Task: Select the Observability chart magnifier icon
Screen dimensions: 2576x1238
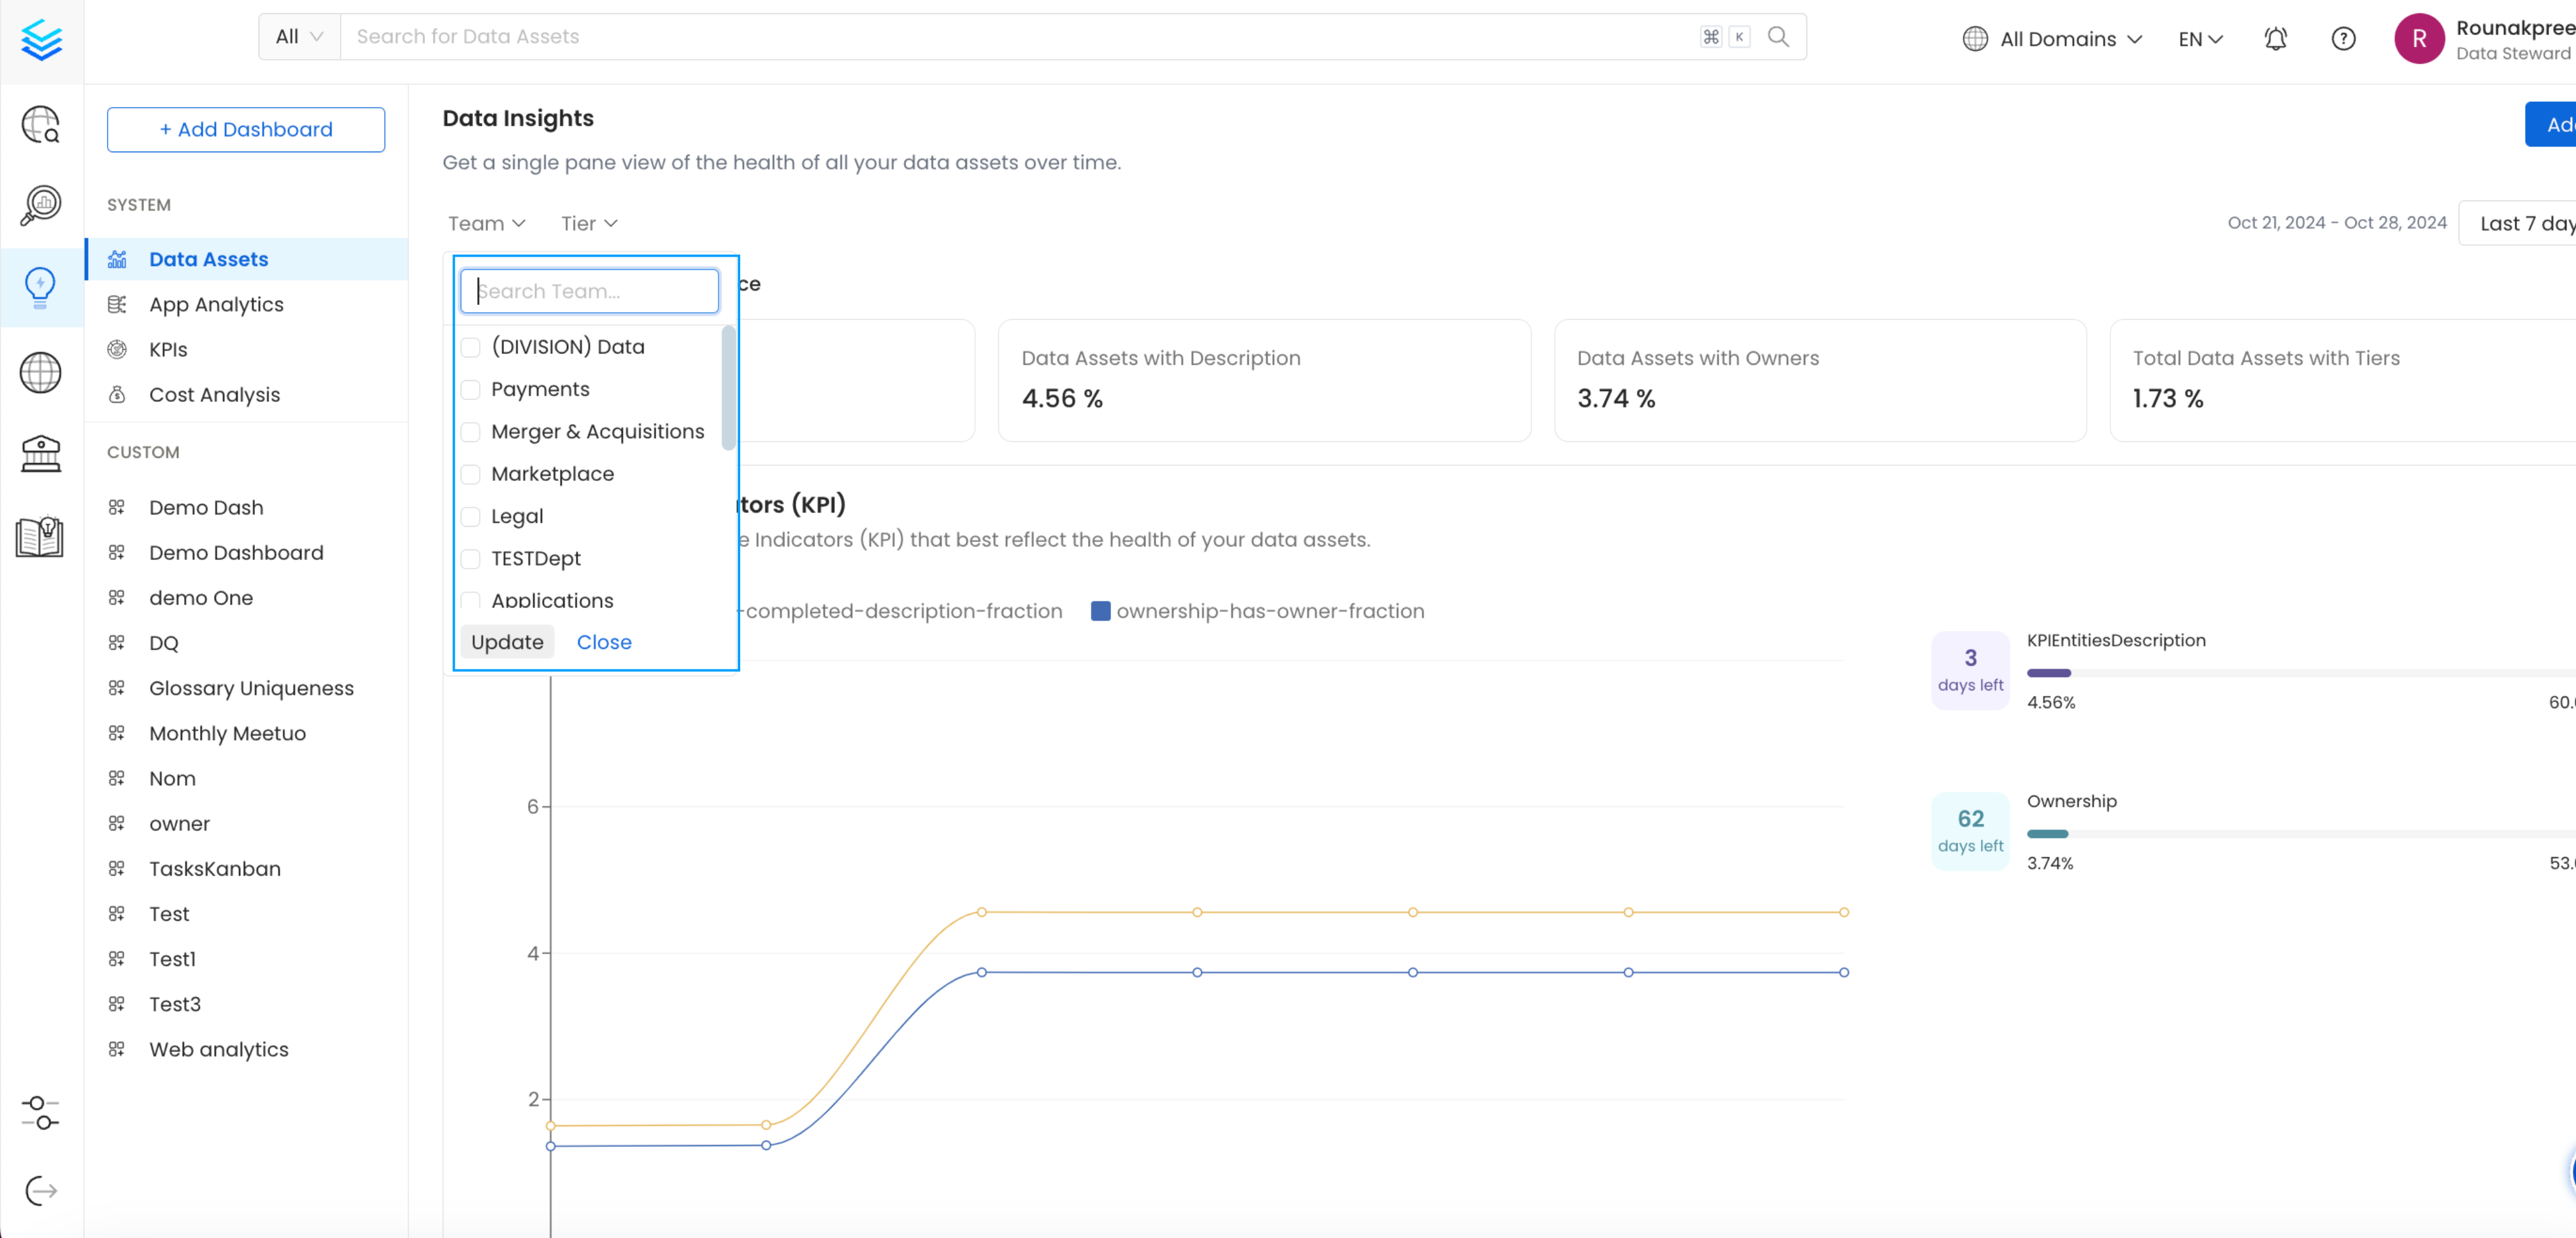Action: tap(40, 205)
